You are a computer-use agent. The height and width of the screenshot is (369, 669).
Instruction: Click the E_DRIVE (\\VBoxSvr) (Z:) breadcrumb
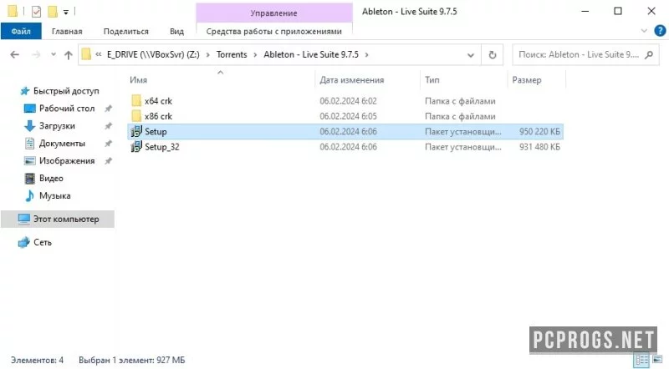click(153, 54)
